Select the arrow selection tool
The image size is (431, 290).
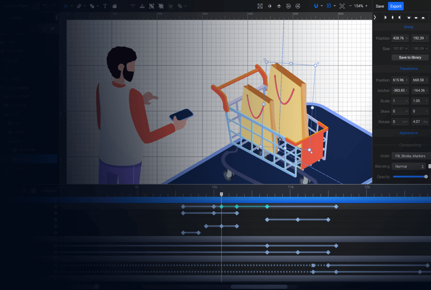[x=66, y=6]
